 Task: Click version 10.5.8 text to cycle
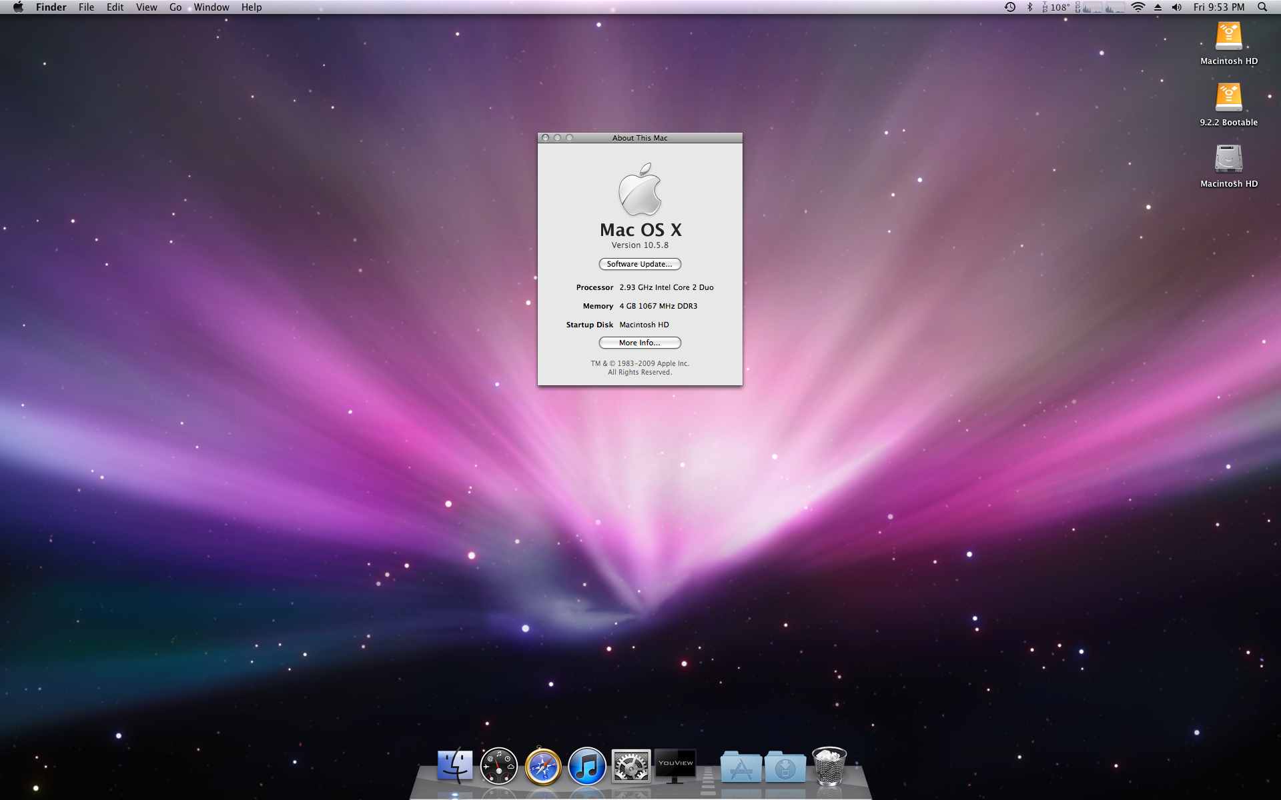pyautogui.click(x=639, y=245)
